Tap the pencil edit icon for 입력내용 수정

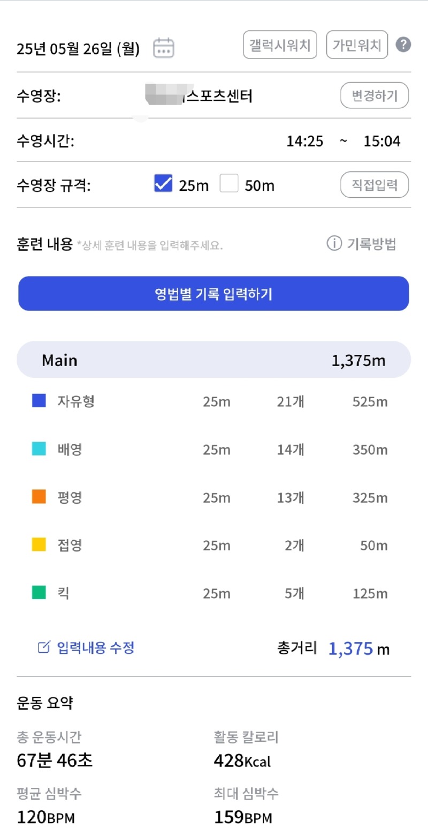pyautogui.click(x=43, y=647)
